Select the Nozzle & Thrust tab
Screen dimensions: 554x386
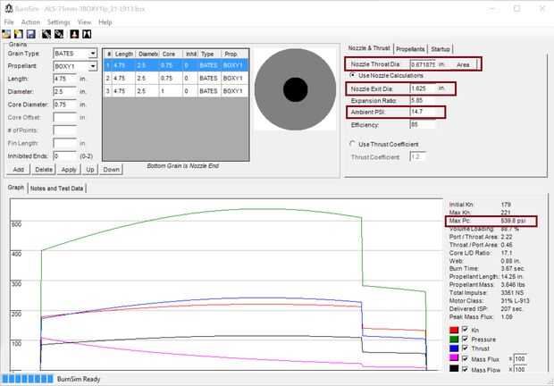click(369, 47)
